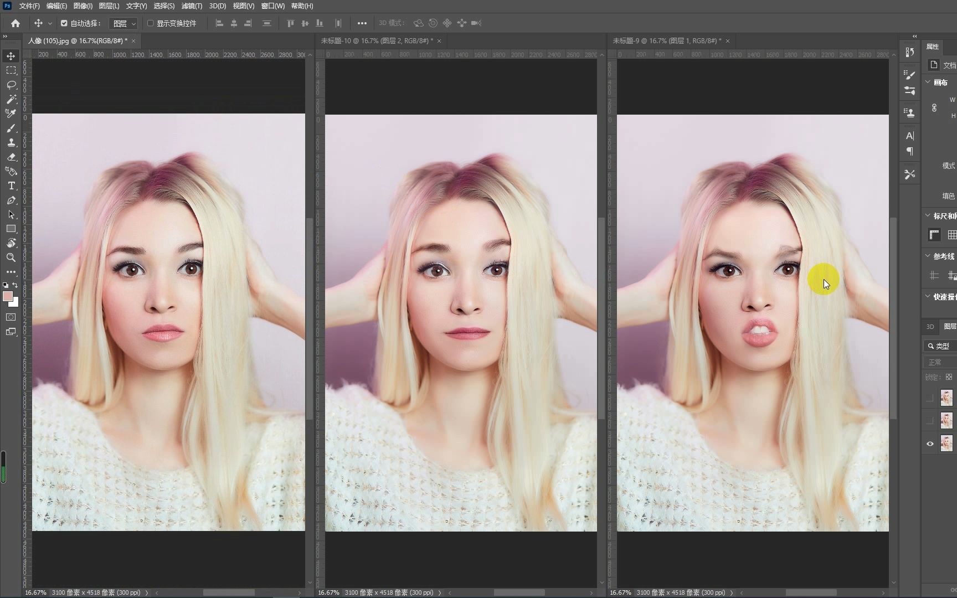Select the Eraser tool
The width and height of the screenshot is (957, 598).
pos(11,157)
